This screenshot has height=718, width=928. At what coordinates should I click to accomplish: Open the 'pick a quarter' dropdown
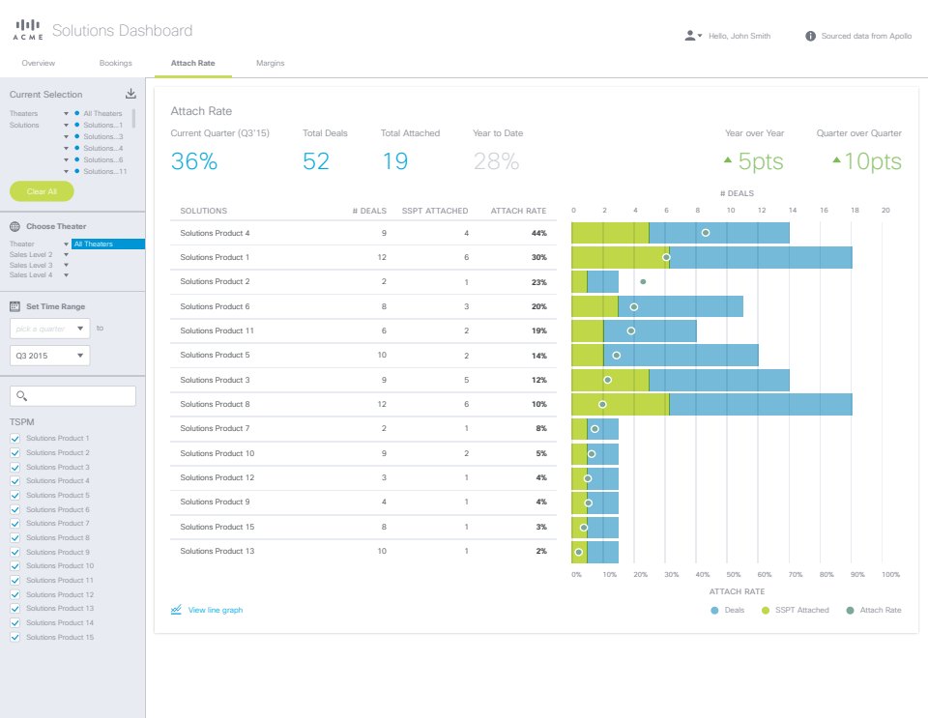pos(49,329)
